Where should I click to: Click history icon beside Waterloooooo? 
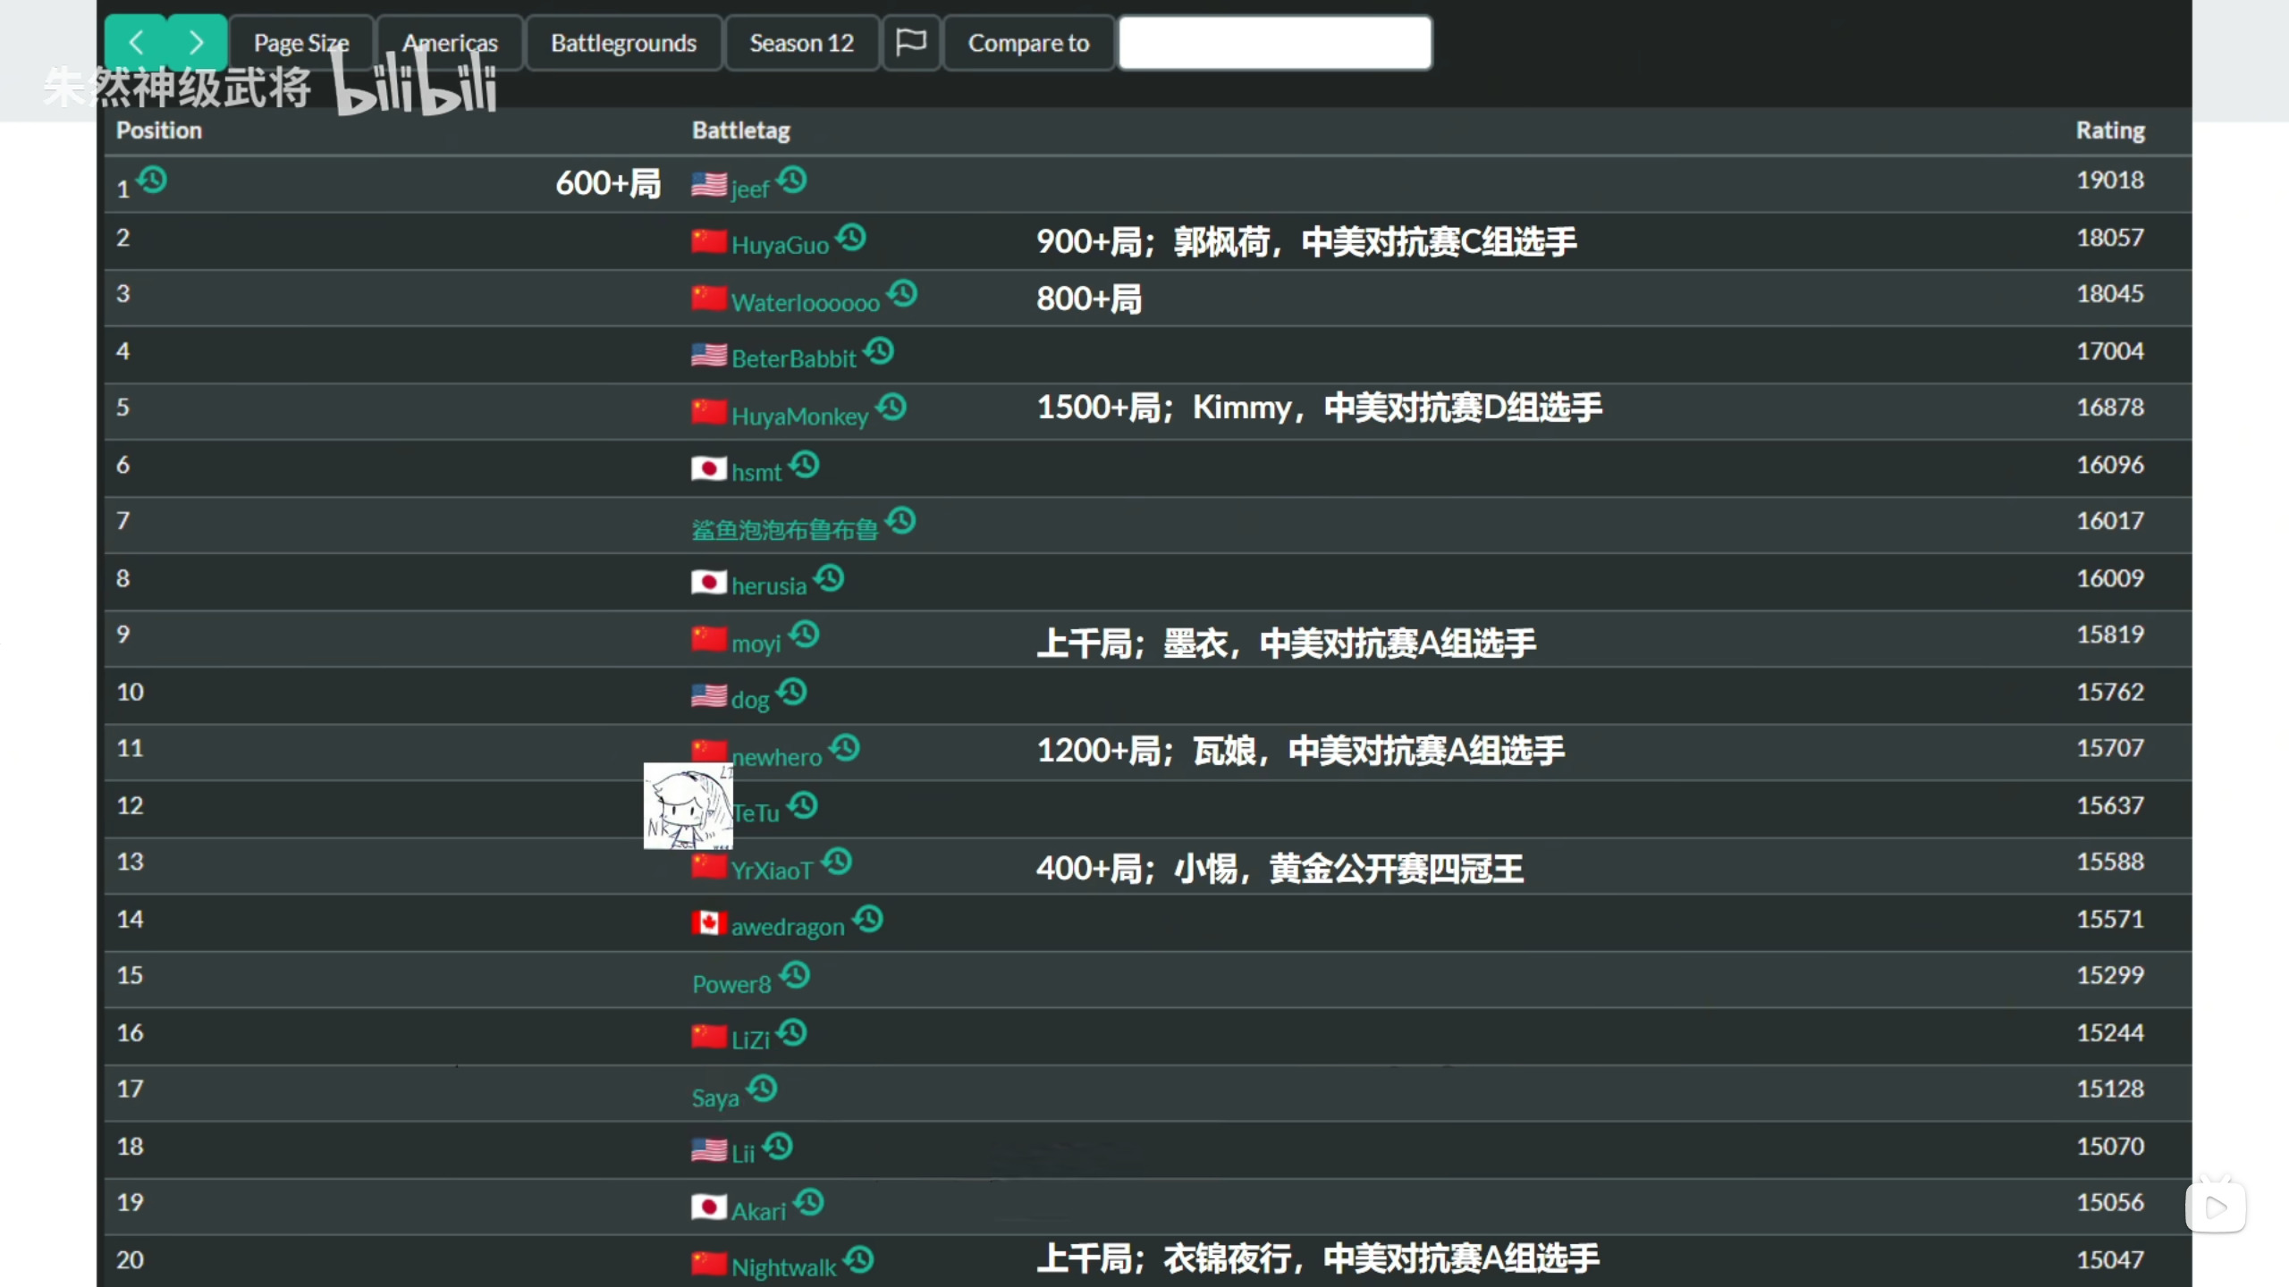(902, 294)
